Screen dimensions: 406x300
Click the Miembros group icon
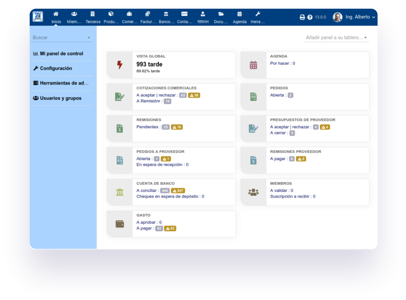click(253, 192)
